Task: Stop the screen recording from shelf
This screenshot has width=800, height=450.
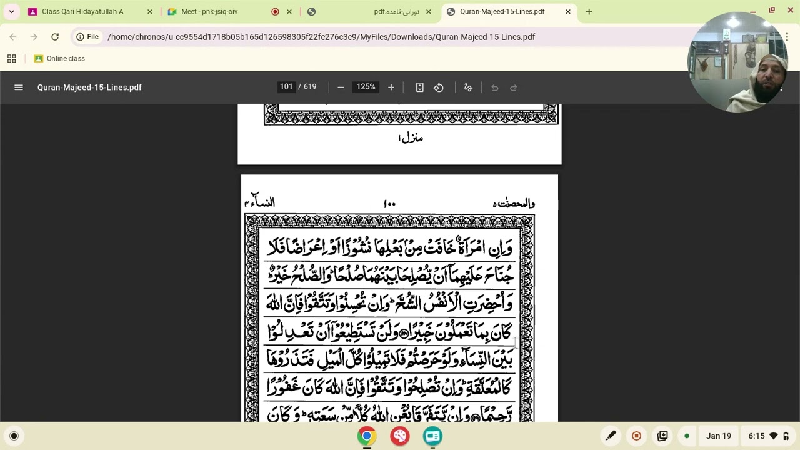Action: [x=636, y=436]
